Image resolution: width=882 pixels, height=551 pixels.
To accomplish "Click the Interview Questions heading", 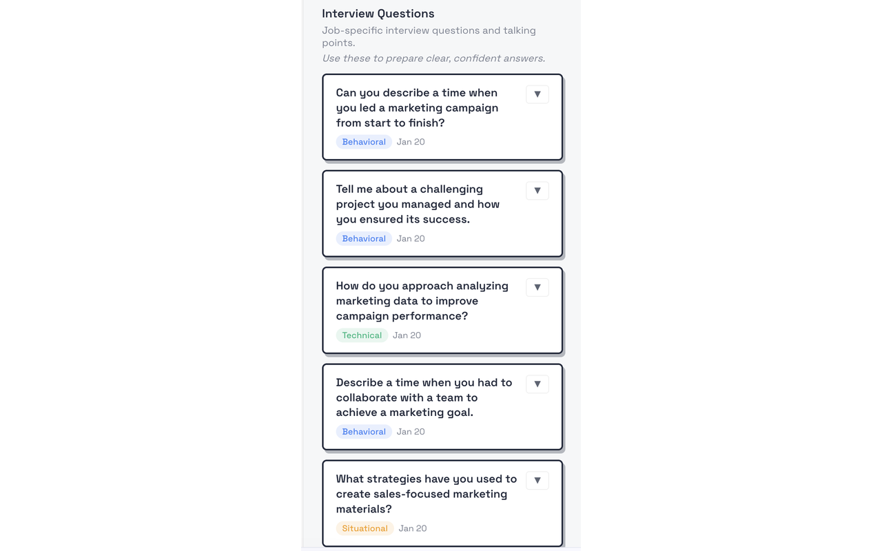I will point(378,13).
